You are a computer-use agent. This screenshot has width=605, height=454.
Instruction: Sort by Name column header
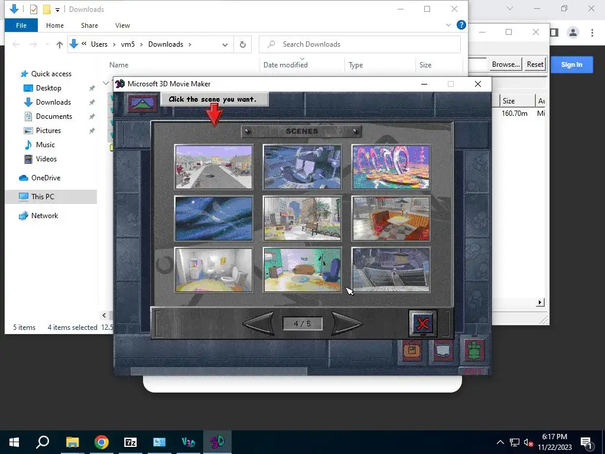point(118,65)
